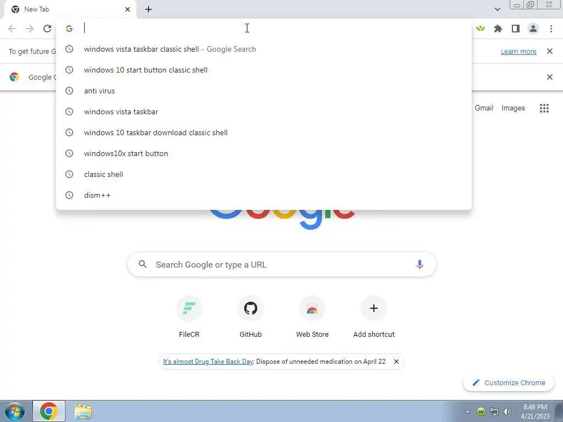Click the Chrome logo in the info bar

pyautogui.click(x=14, y=77)
